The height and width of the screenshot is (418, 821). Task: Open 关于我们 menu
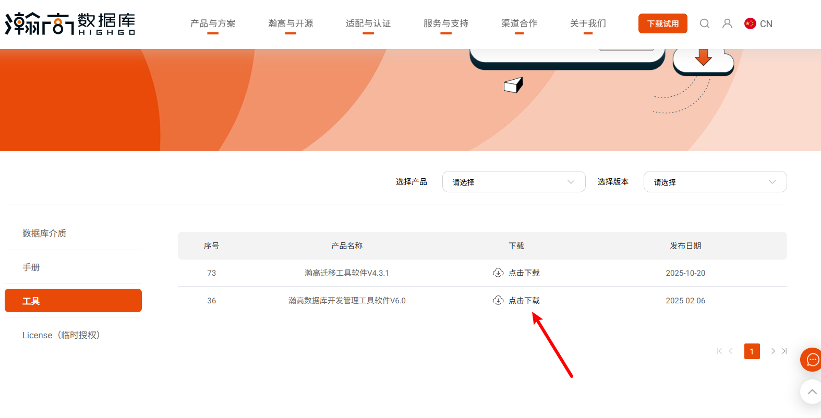coord(588,23)
